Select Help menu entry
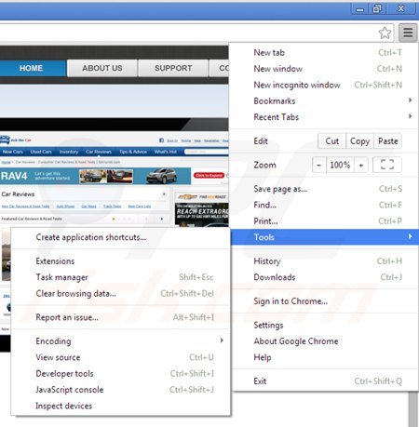Viewport: 419px width, 427px height. (x=324, y=357)
